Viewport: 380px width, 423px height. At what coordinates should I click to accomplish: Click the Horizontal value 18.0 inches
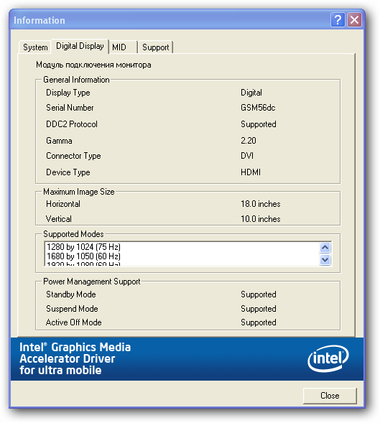pos(261,204)
